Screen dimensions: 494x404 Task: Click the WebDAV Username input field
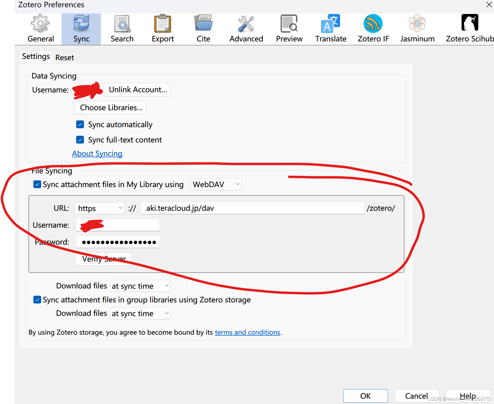(x=118, y=225)
